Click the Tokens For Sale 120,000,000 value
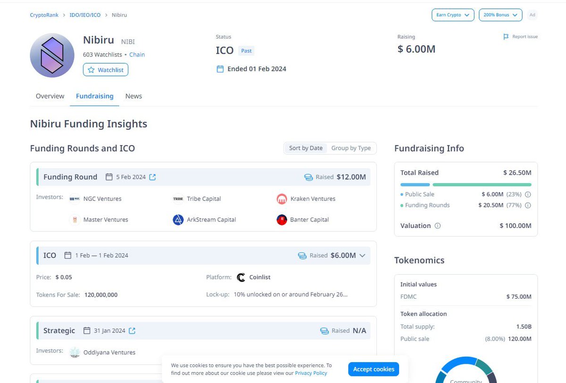This screenshot has height=383, width=566. coord(101,295)
